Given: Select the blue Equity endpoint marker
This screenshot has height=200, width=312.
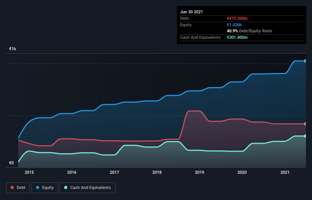Looking at the screenshot, I should tap(306, 61).
